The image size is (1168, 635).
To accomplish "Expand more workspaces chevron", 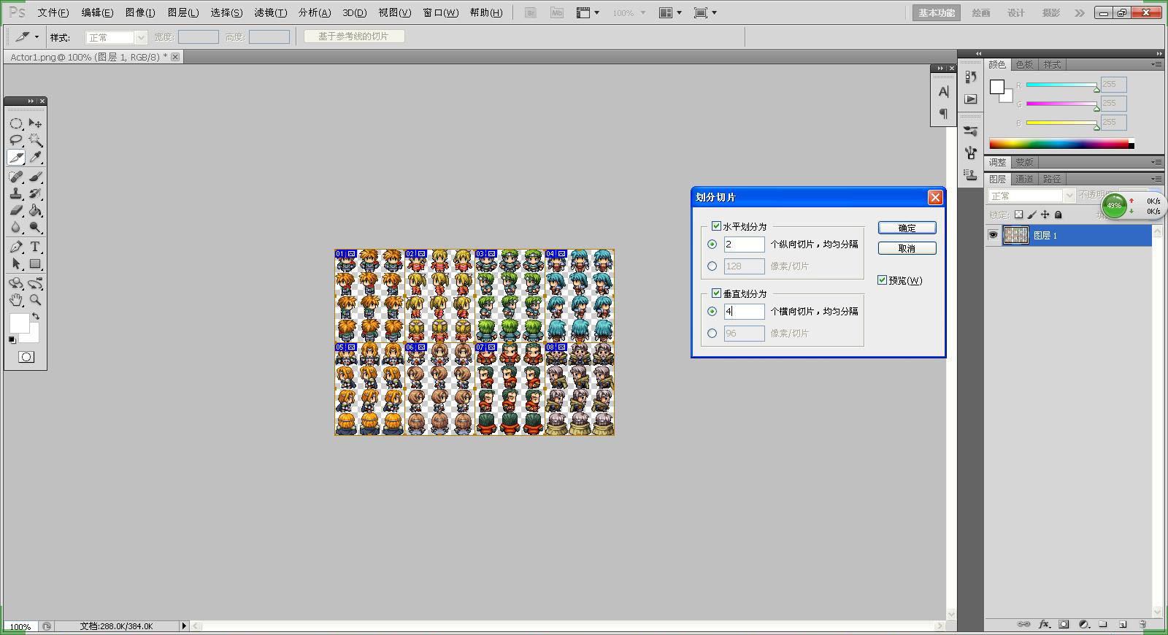I will [1080, 13].
